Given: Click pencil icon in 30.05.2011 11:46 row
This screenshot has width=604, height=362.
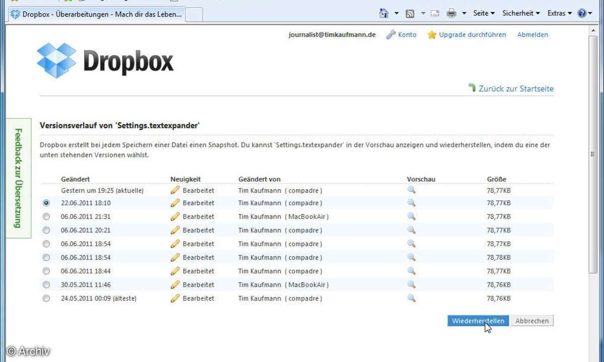Looking at the screenshot, I should coord(175,285).
